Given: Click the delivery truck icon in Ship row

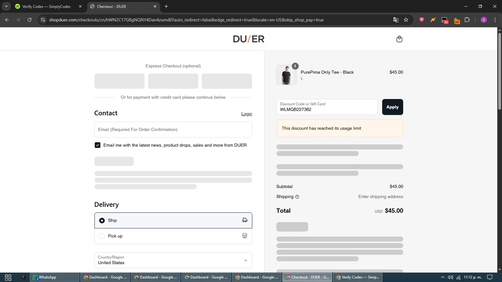Looking at the screenshot, I should [245, 220].
